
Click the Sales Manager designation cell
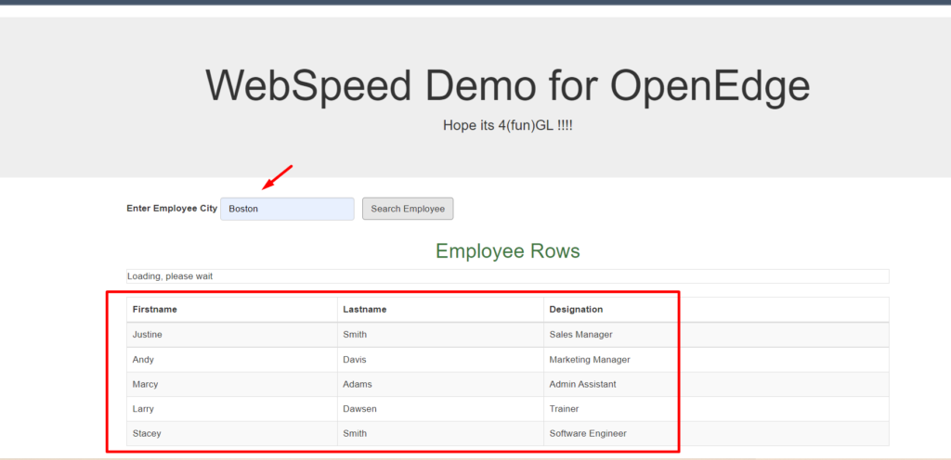coord(580,334)
